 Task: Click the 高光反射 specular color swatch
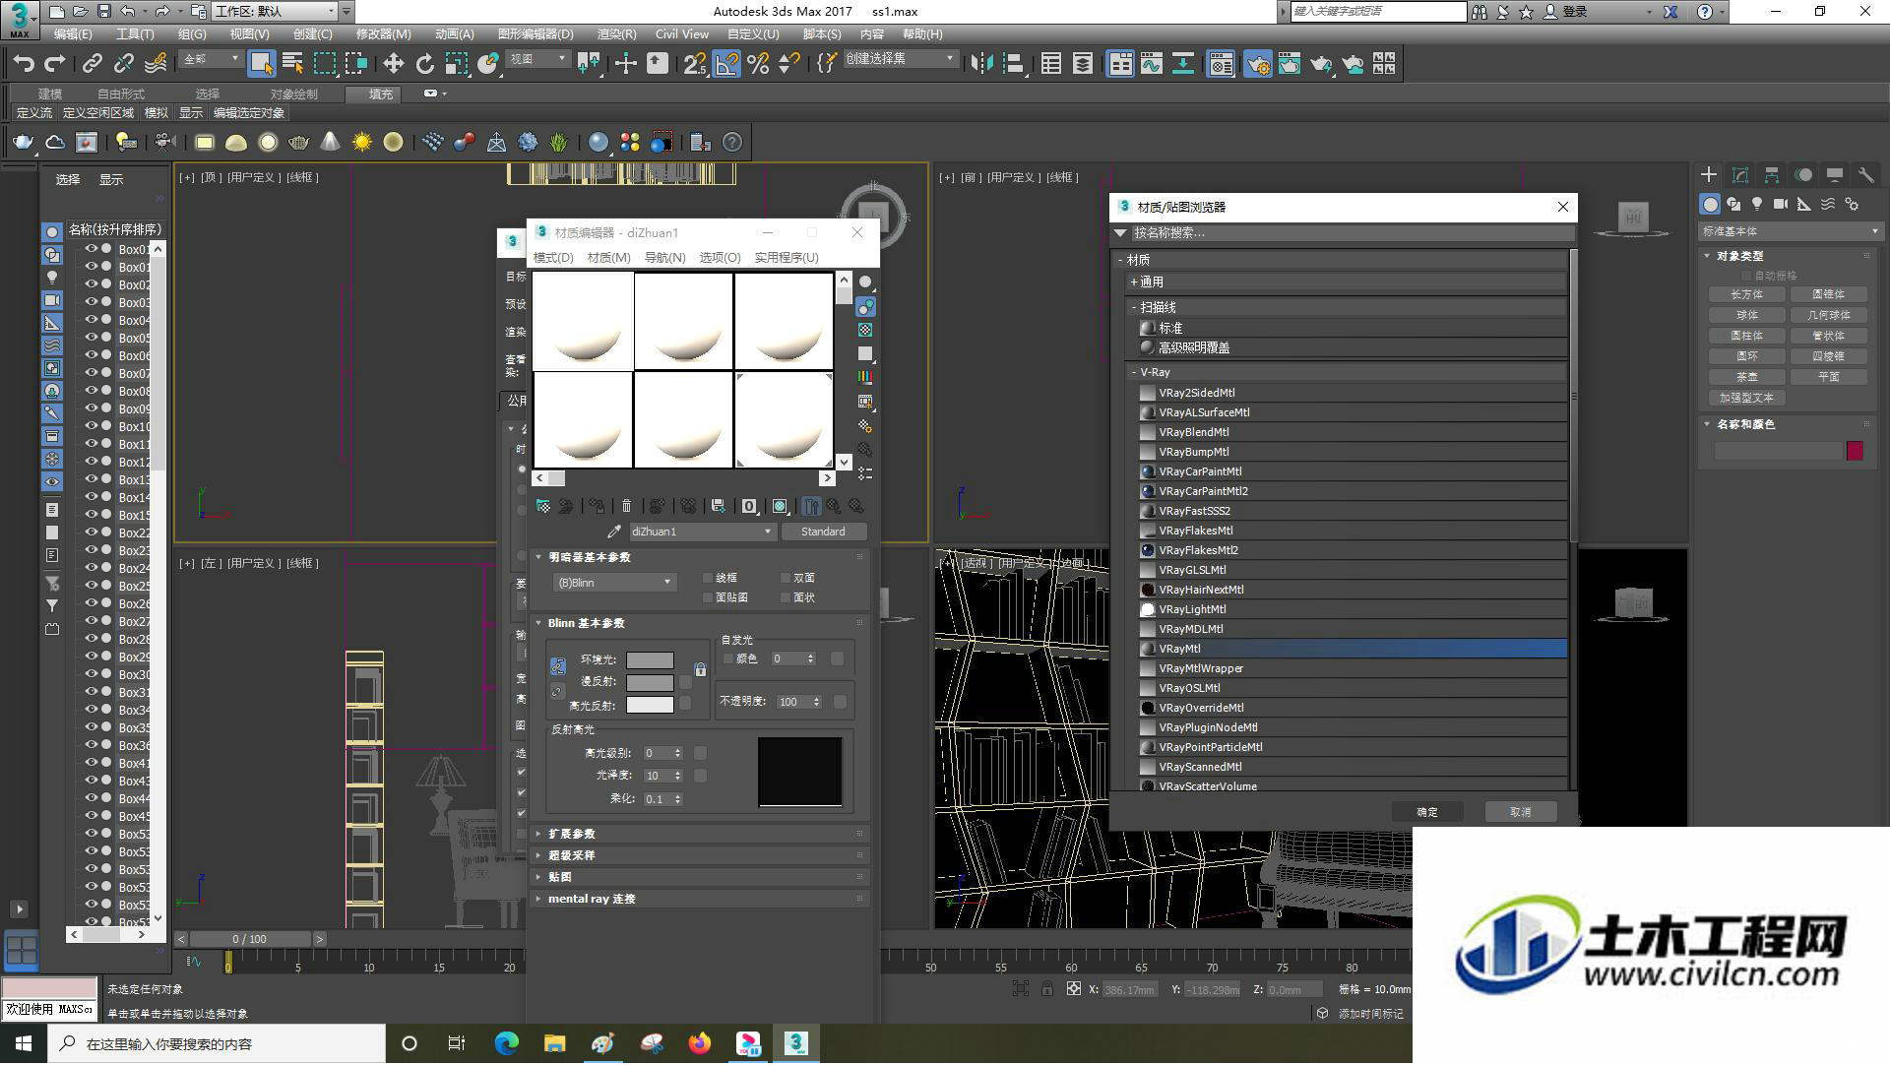650,705
